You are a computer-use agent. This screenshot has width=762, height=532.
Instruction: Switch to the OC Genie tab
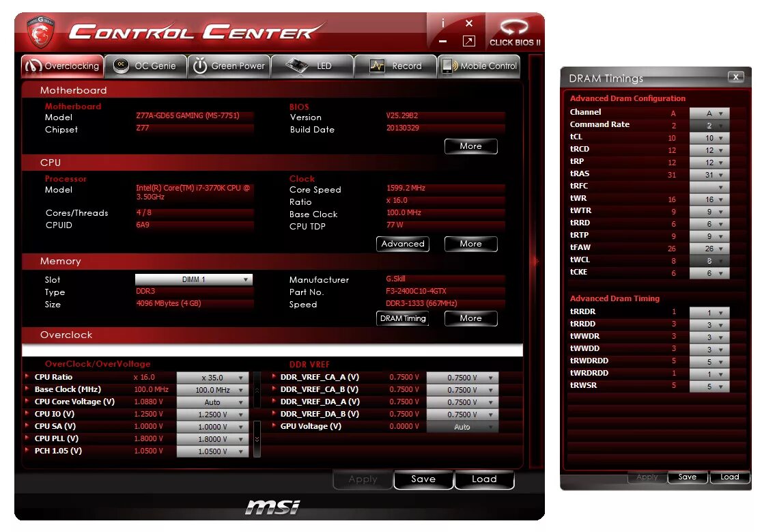pyautogui.click(x=145, y=66)
